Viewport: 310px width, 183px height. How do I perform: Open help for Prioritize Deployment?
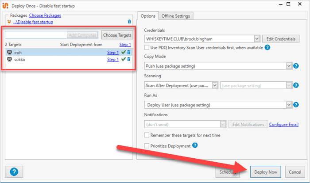coord(195,145)
